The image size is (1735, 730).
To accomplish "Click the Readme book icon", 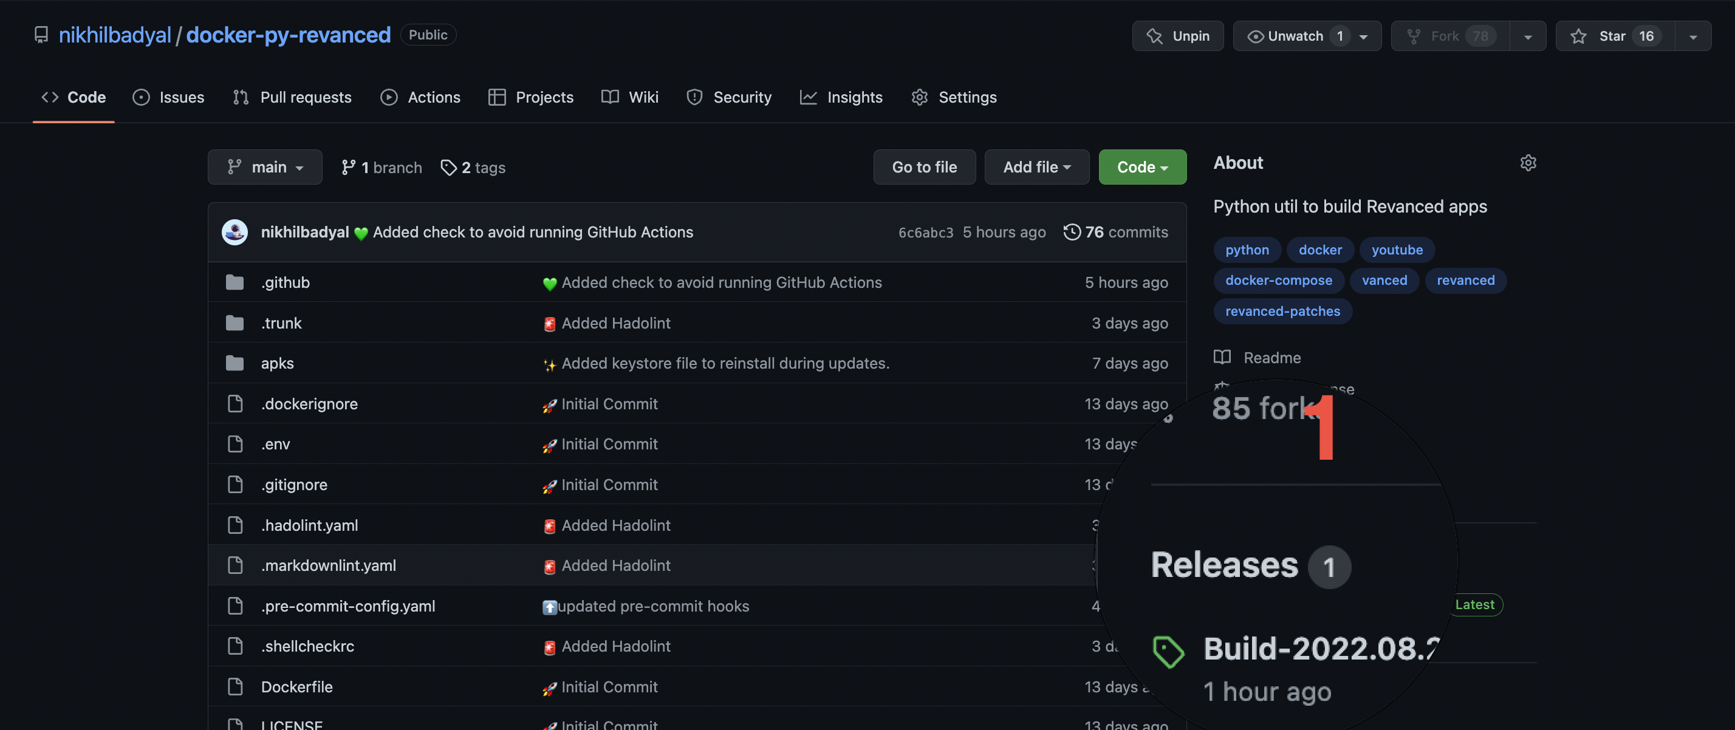I will [x=1222, y=357].
